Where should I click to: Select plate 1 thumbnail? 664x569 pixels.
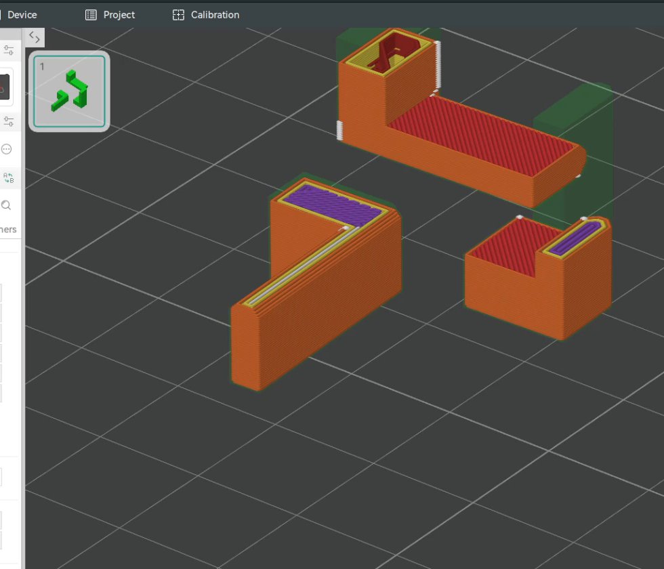(69, 91)
